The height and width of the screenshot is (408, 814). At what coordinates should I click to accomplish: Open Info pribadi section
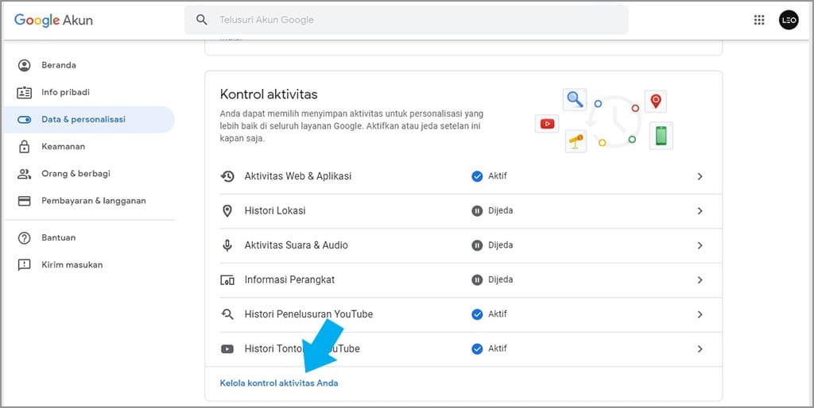[x=65, y=92]
